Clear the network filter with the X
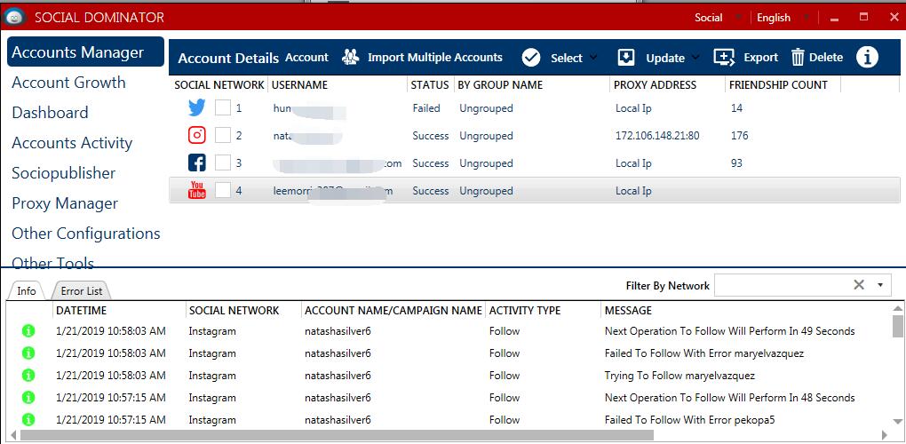This screenshot has height=444, width=906. [x=859, y=285]
